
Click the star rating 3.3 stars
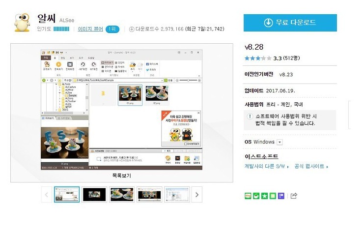258,58
